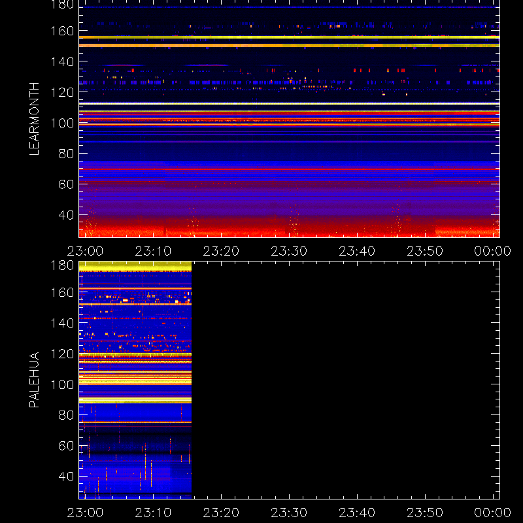The height and width of the screenshot is (523, 523).
Task: Select the 40 tick label on the Learmonth plot
Action: point(66,215)
